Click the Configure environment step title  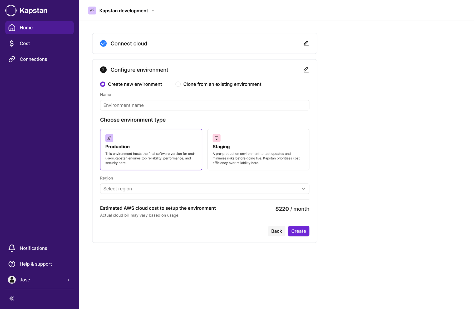[x=139, y=70]
